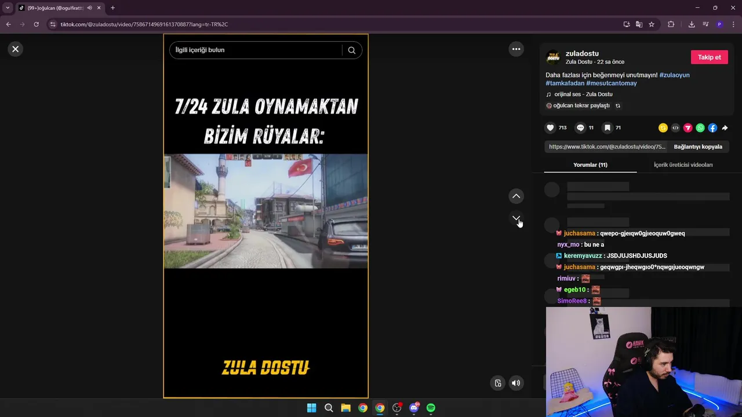Image resolution: width=742 pixels, height=417 pixels.
Task: Go to the previous video
Action: pos(516,196)
